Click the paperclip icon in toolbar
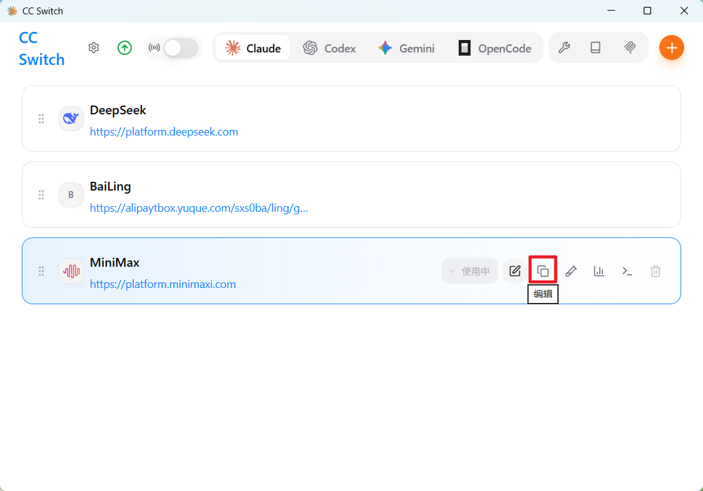The image size is (703, 491). tap(630, 47)
